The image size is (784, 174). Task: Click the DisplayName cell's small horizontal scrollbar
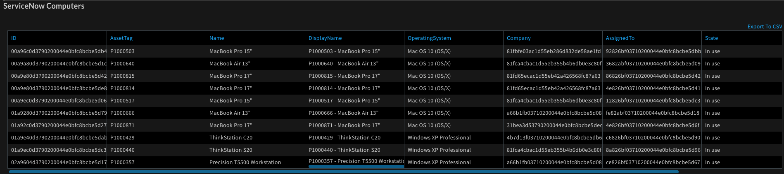click(x=356, y=167)
